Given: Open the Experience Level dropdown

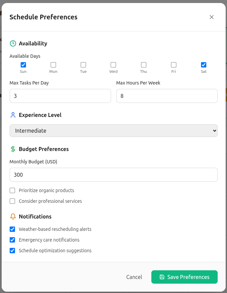Looking at the screenshot, I should point(113,131).
